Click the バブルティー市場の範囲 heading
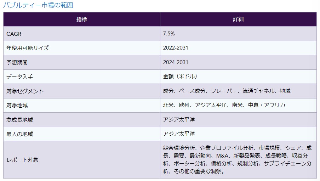Image resolution: width=320 pixels, height=181 pixels. click(38, 5)
